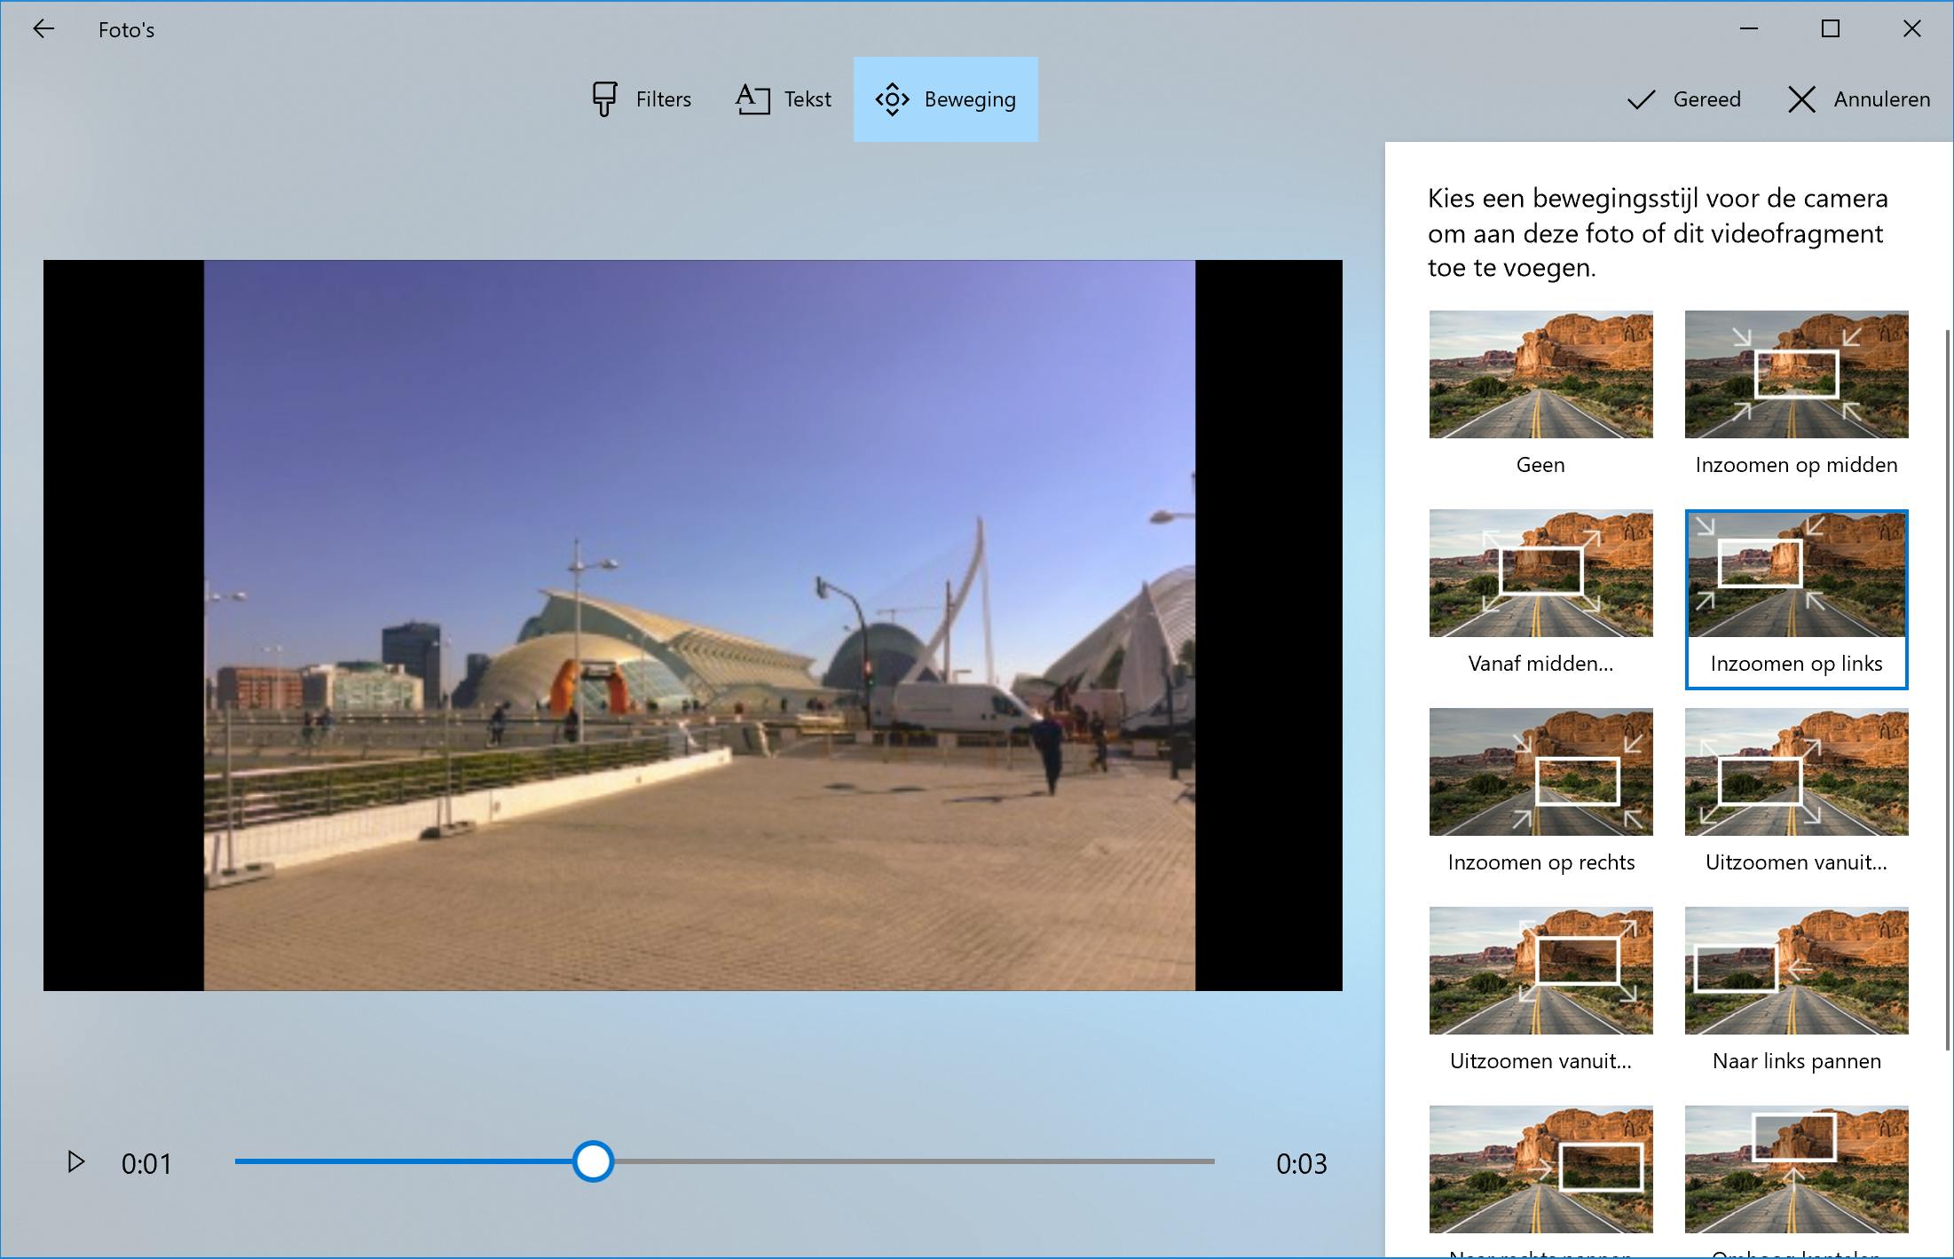Select the pan-right motion thumbnail at bottom
1954x1259 pixels.
point(1540,1169)
